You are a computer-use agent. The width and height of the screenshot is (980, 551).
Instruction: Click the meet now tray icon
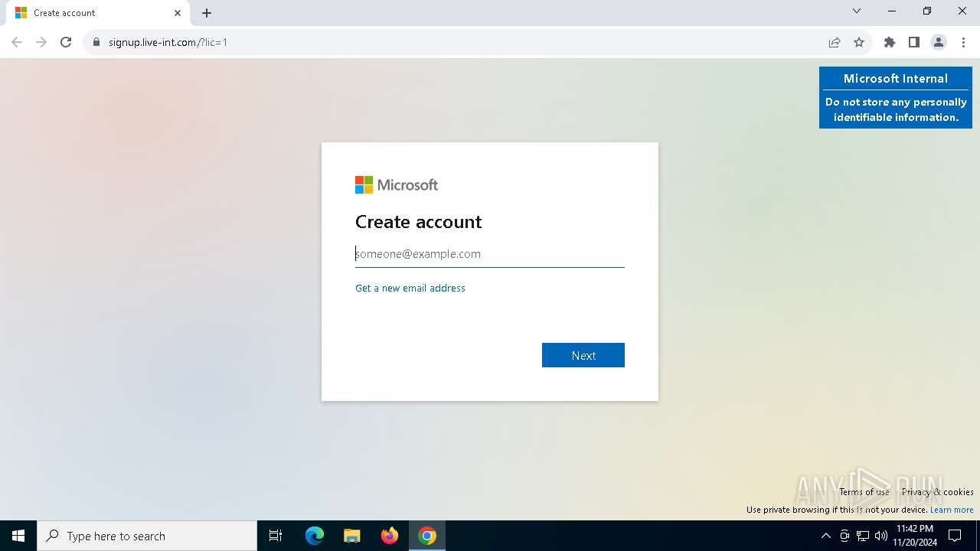pos(844,536)
